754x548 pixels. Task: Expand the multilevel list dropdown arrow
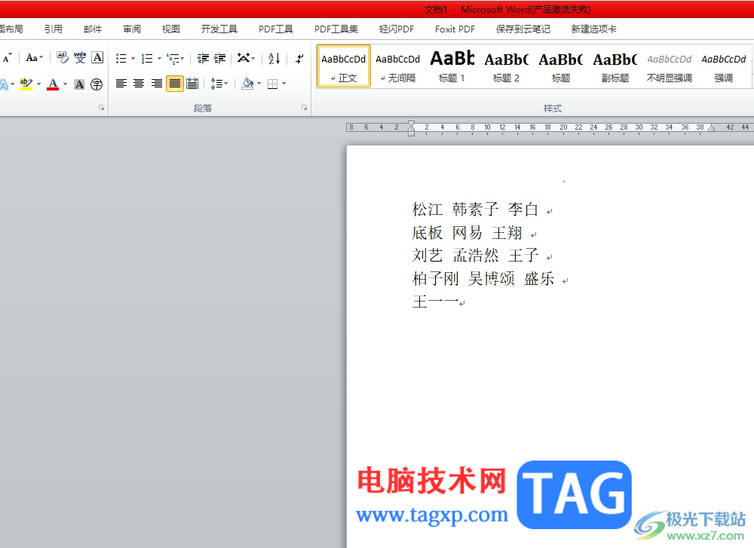click(x=182, y=59)
